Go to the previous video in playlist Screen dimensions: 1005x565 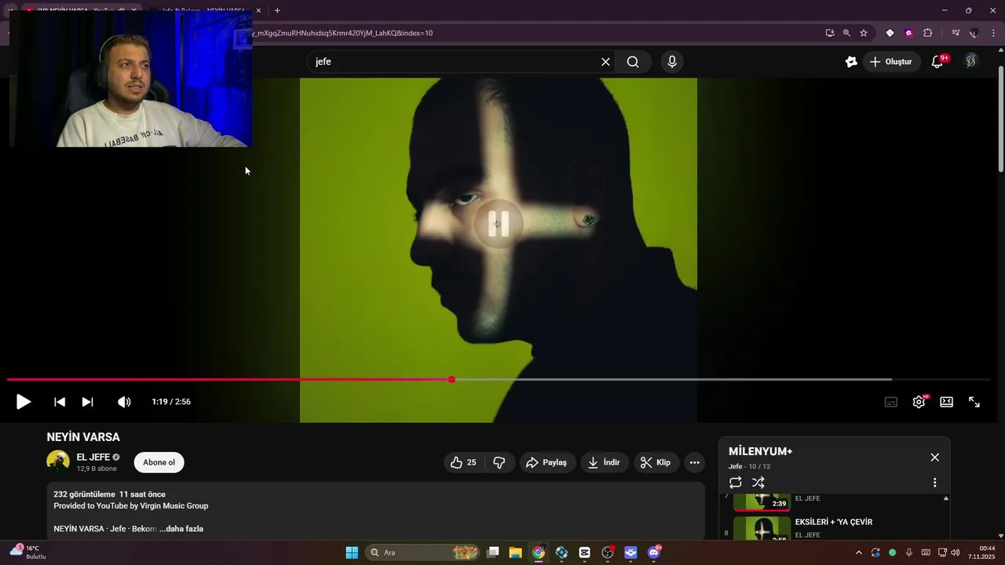60,402
